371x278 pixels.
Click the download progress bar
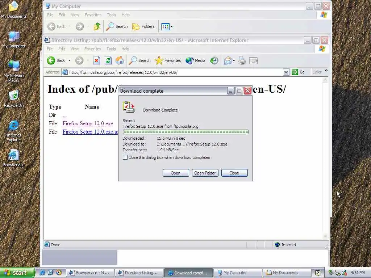tap(185, 132)
